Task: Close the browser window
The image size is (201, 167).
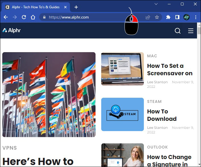Action: pyautogui.click(x=195, y=4)
